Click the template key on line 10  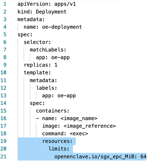(36, 73)
